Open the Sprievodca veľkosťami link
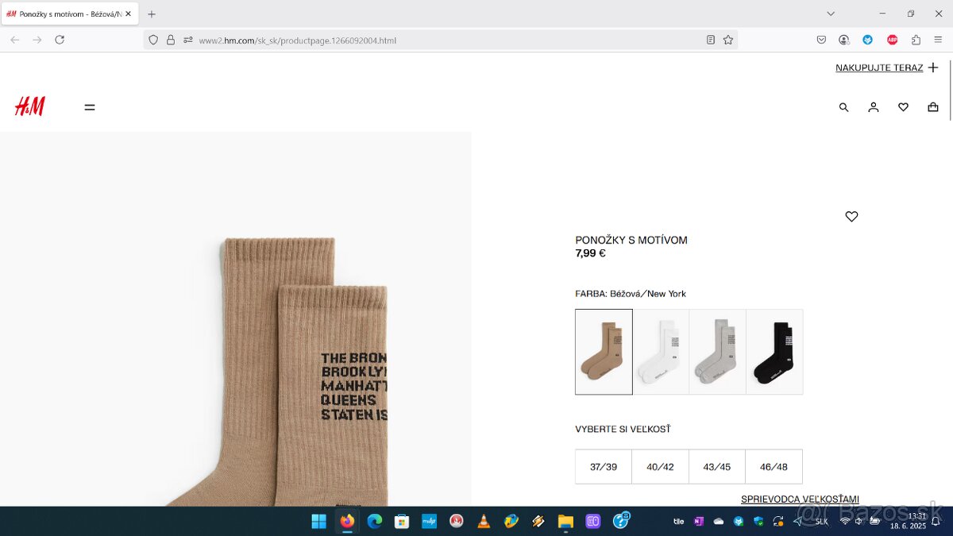The image size is (953, 536). pyautogui.click(x=800, y=499)
